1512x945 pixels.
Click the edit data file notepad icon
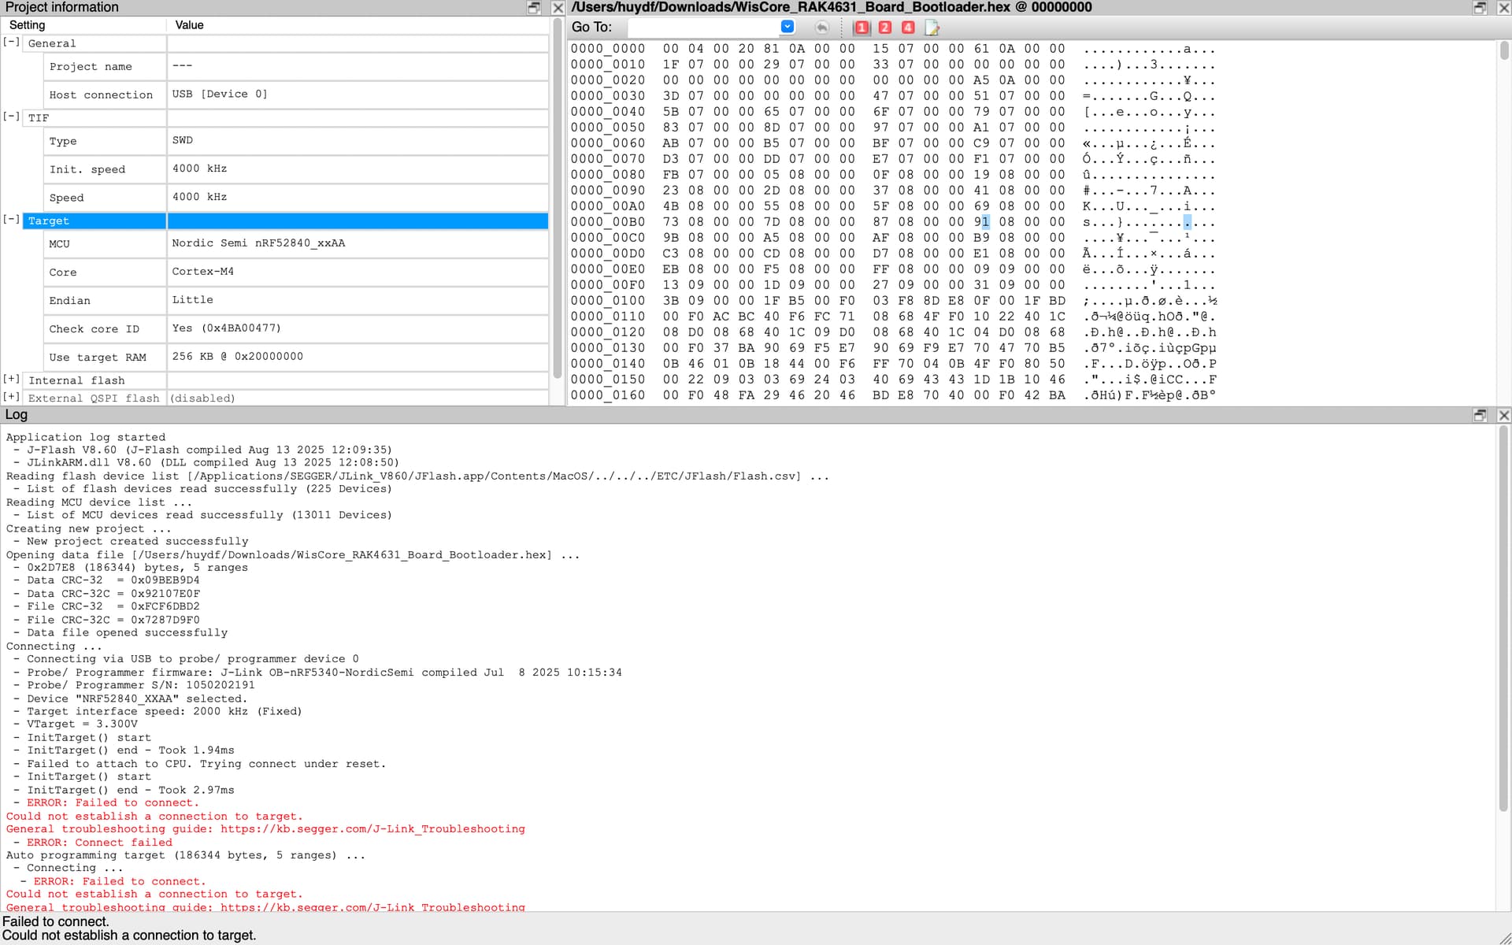(932, 28)
